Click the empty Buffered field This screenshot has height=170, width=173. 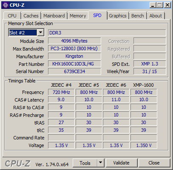tap(150, 56)
